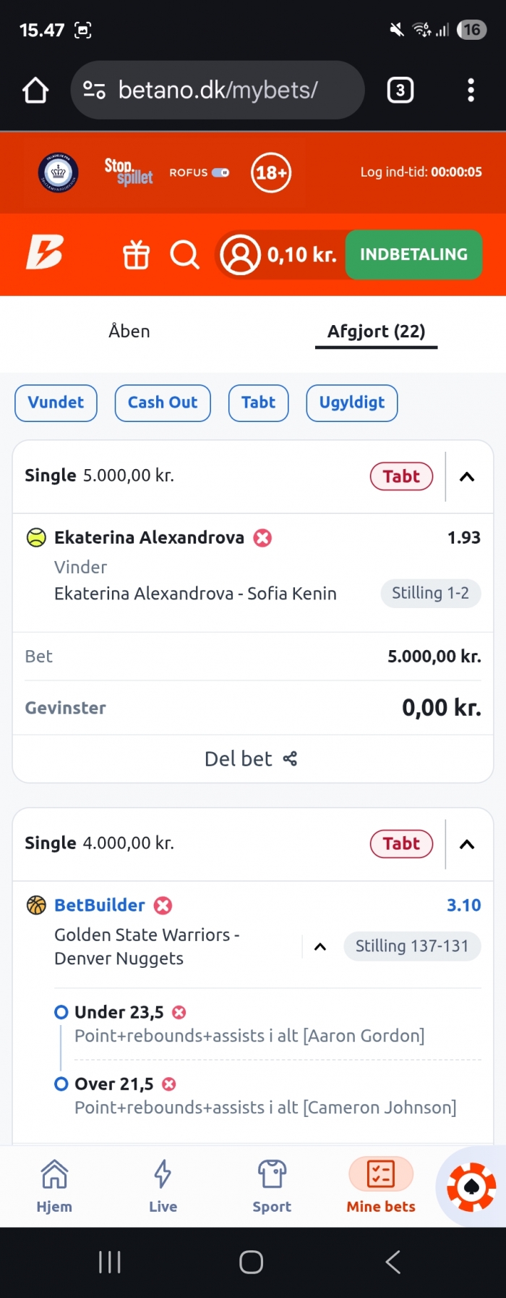Open the gift box promotions icon
Viewport: 506px width, 1298px height.
(136, 255)
